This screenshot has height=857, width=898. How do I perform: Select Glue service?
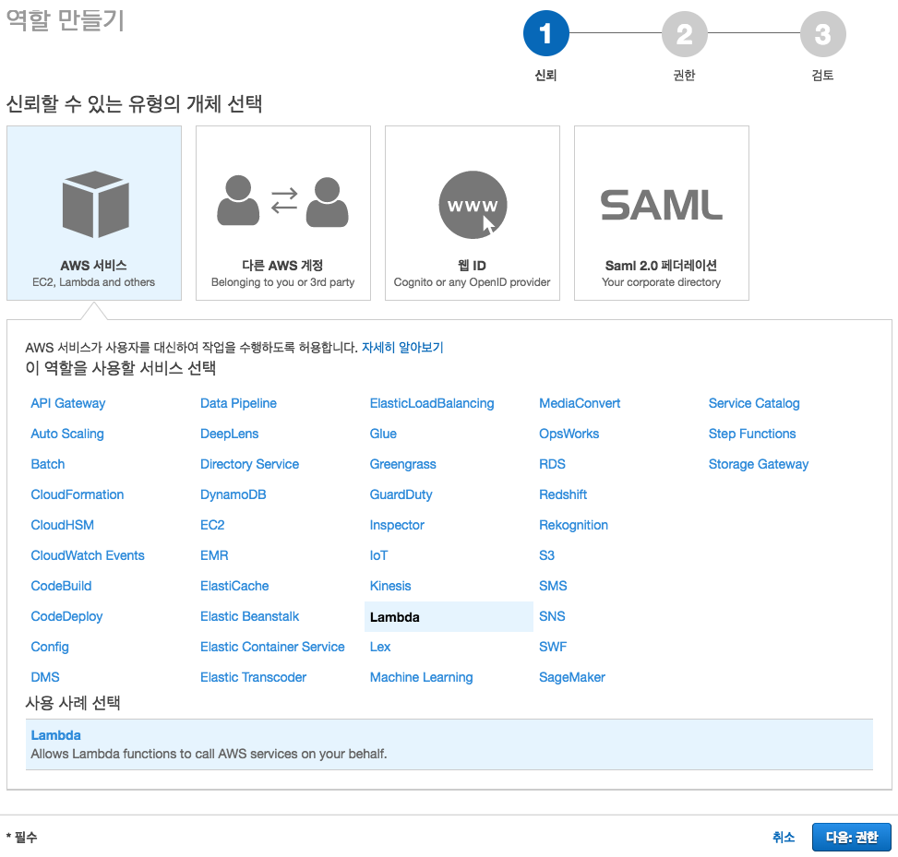coord(383,434)
